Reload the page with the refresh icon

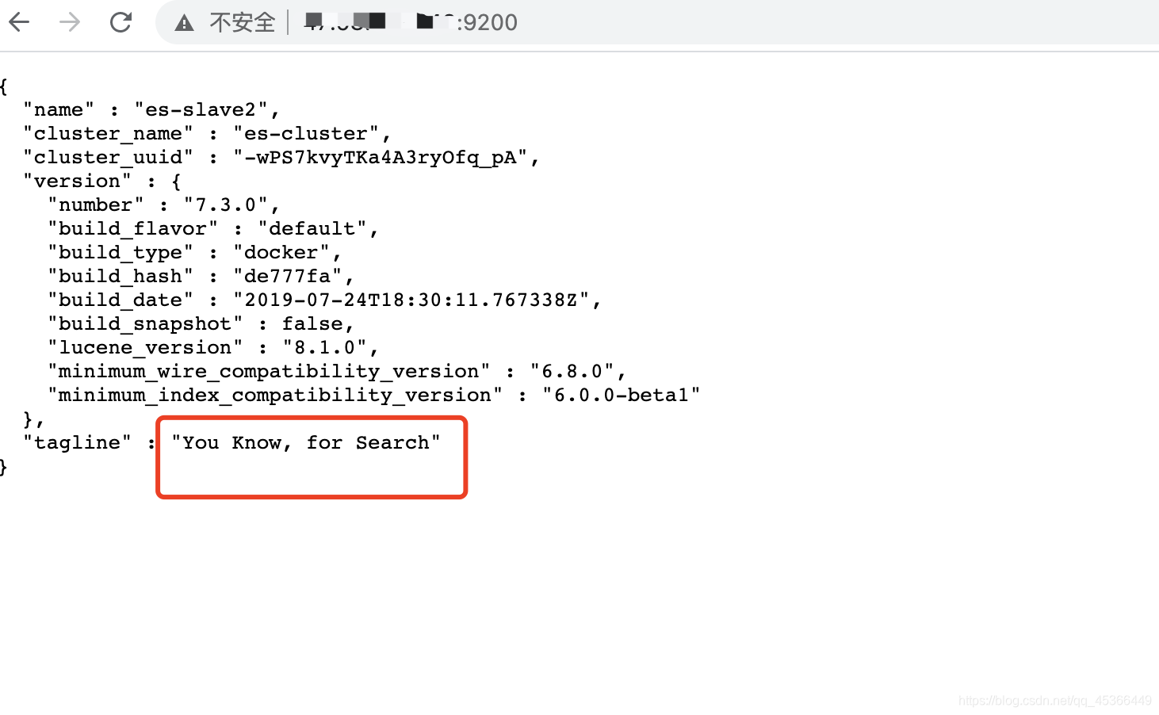pyautogui.click(x=120, y=22)
